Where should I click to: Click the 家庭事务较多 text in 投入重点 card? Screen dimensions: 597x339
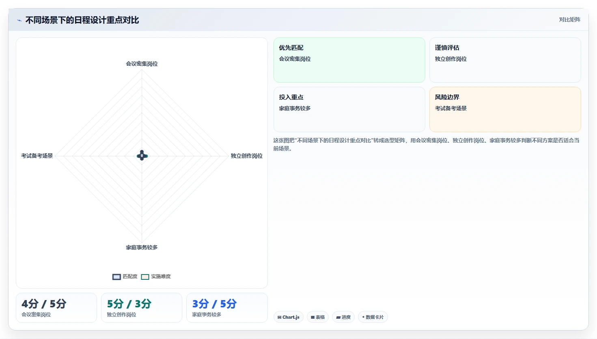pos(295,108)
